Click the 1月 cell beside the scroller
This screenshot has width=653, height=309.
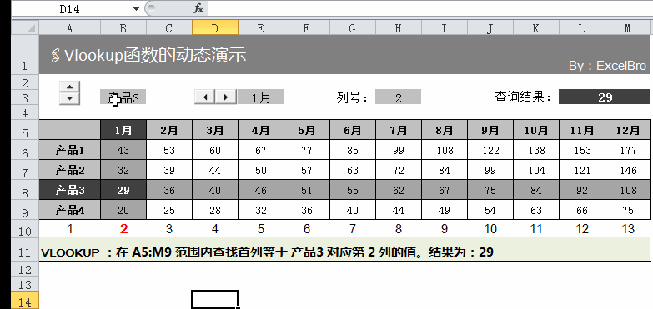coord(261,97)
